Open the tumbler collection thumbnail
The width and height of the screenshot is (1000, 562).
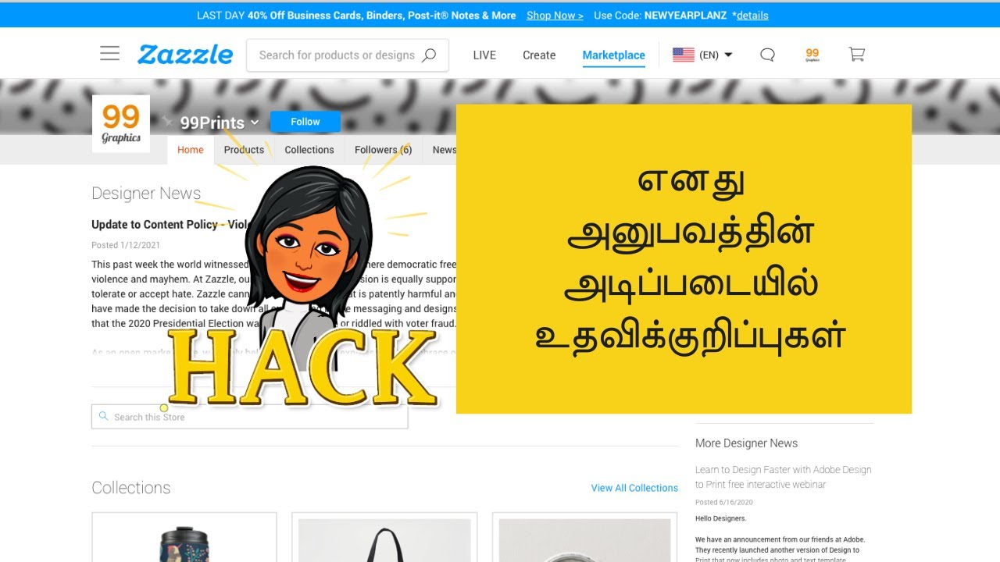tap(184, 537)
